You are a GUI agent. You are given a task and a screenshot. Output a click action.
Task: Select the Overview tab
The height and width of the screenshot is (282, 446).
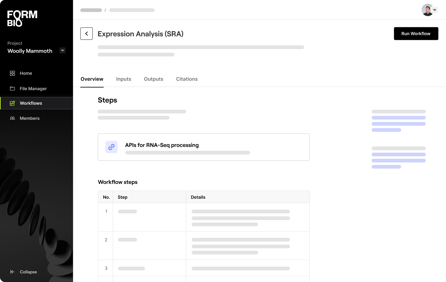pyautogui.click(x=92, y=79)
